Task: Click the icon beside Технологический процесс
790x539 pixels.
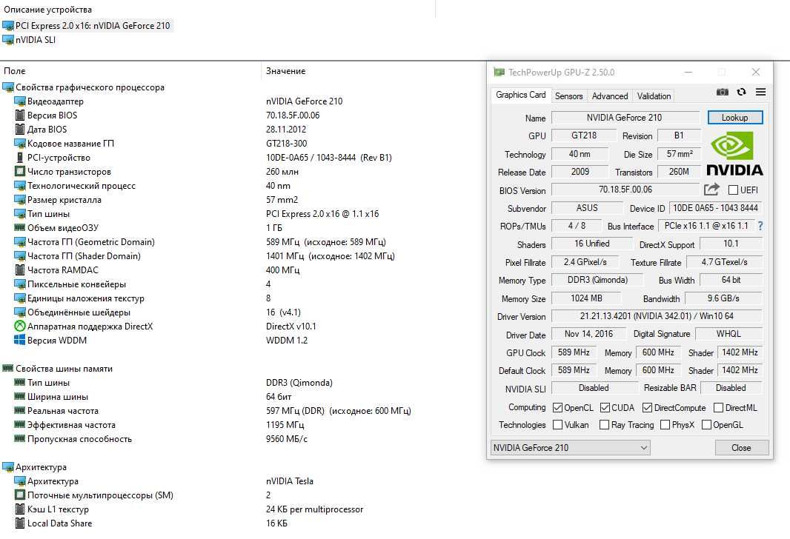Action: point(20,186)
